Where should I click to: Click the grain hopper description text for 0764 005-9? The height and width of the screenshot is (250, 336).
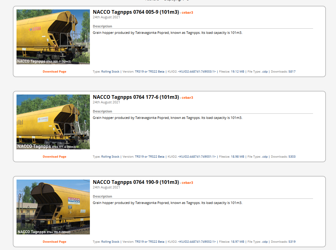[168, 33]
